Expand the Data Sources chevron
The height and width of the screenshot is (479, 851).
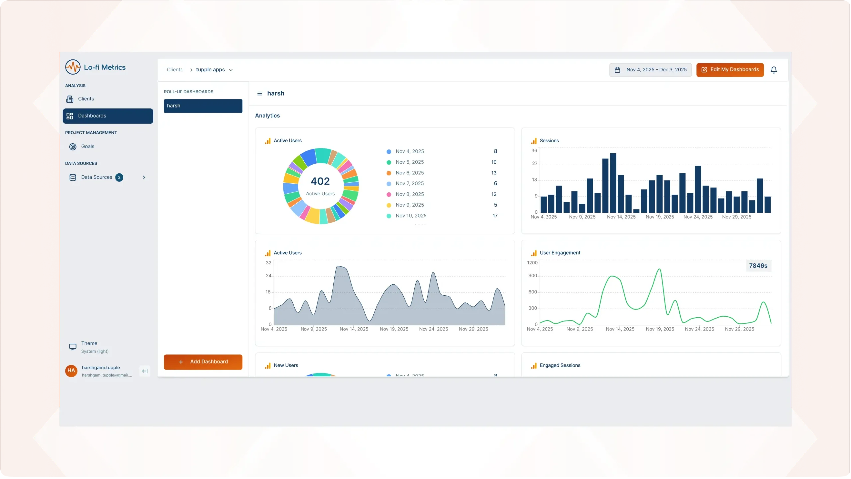144,177
